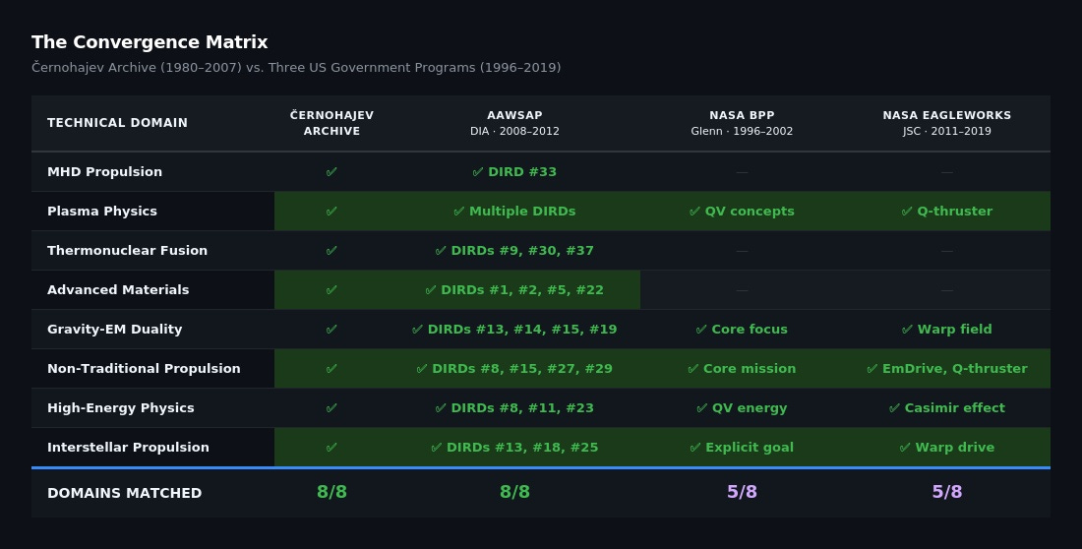
Task: Click the 'Casimir effect' cell
Action: point(946,408)
